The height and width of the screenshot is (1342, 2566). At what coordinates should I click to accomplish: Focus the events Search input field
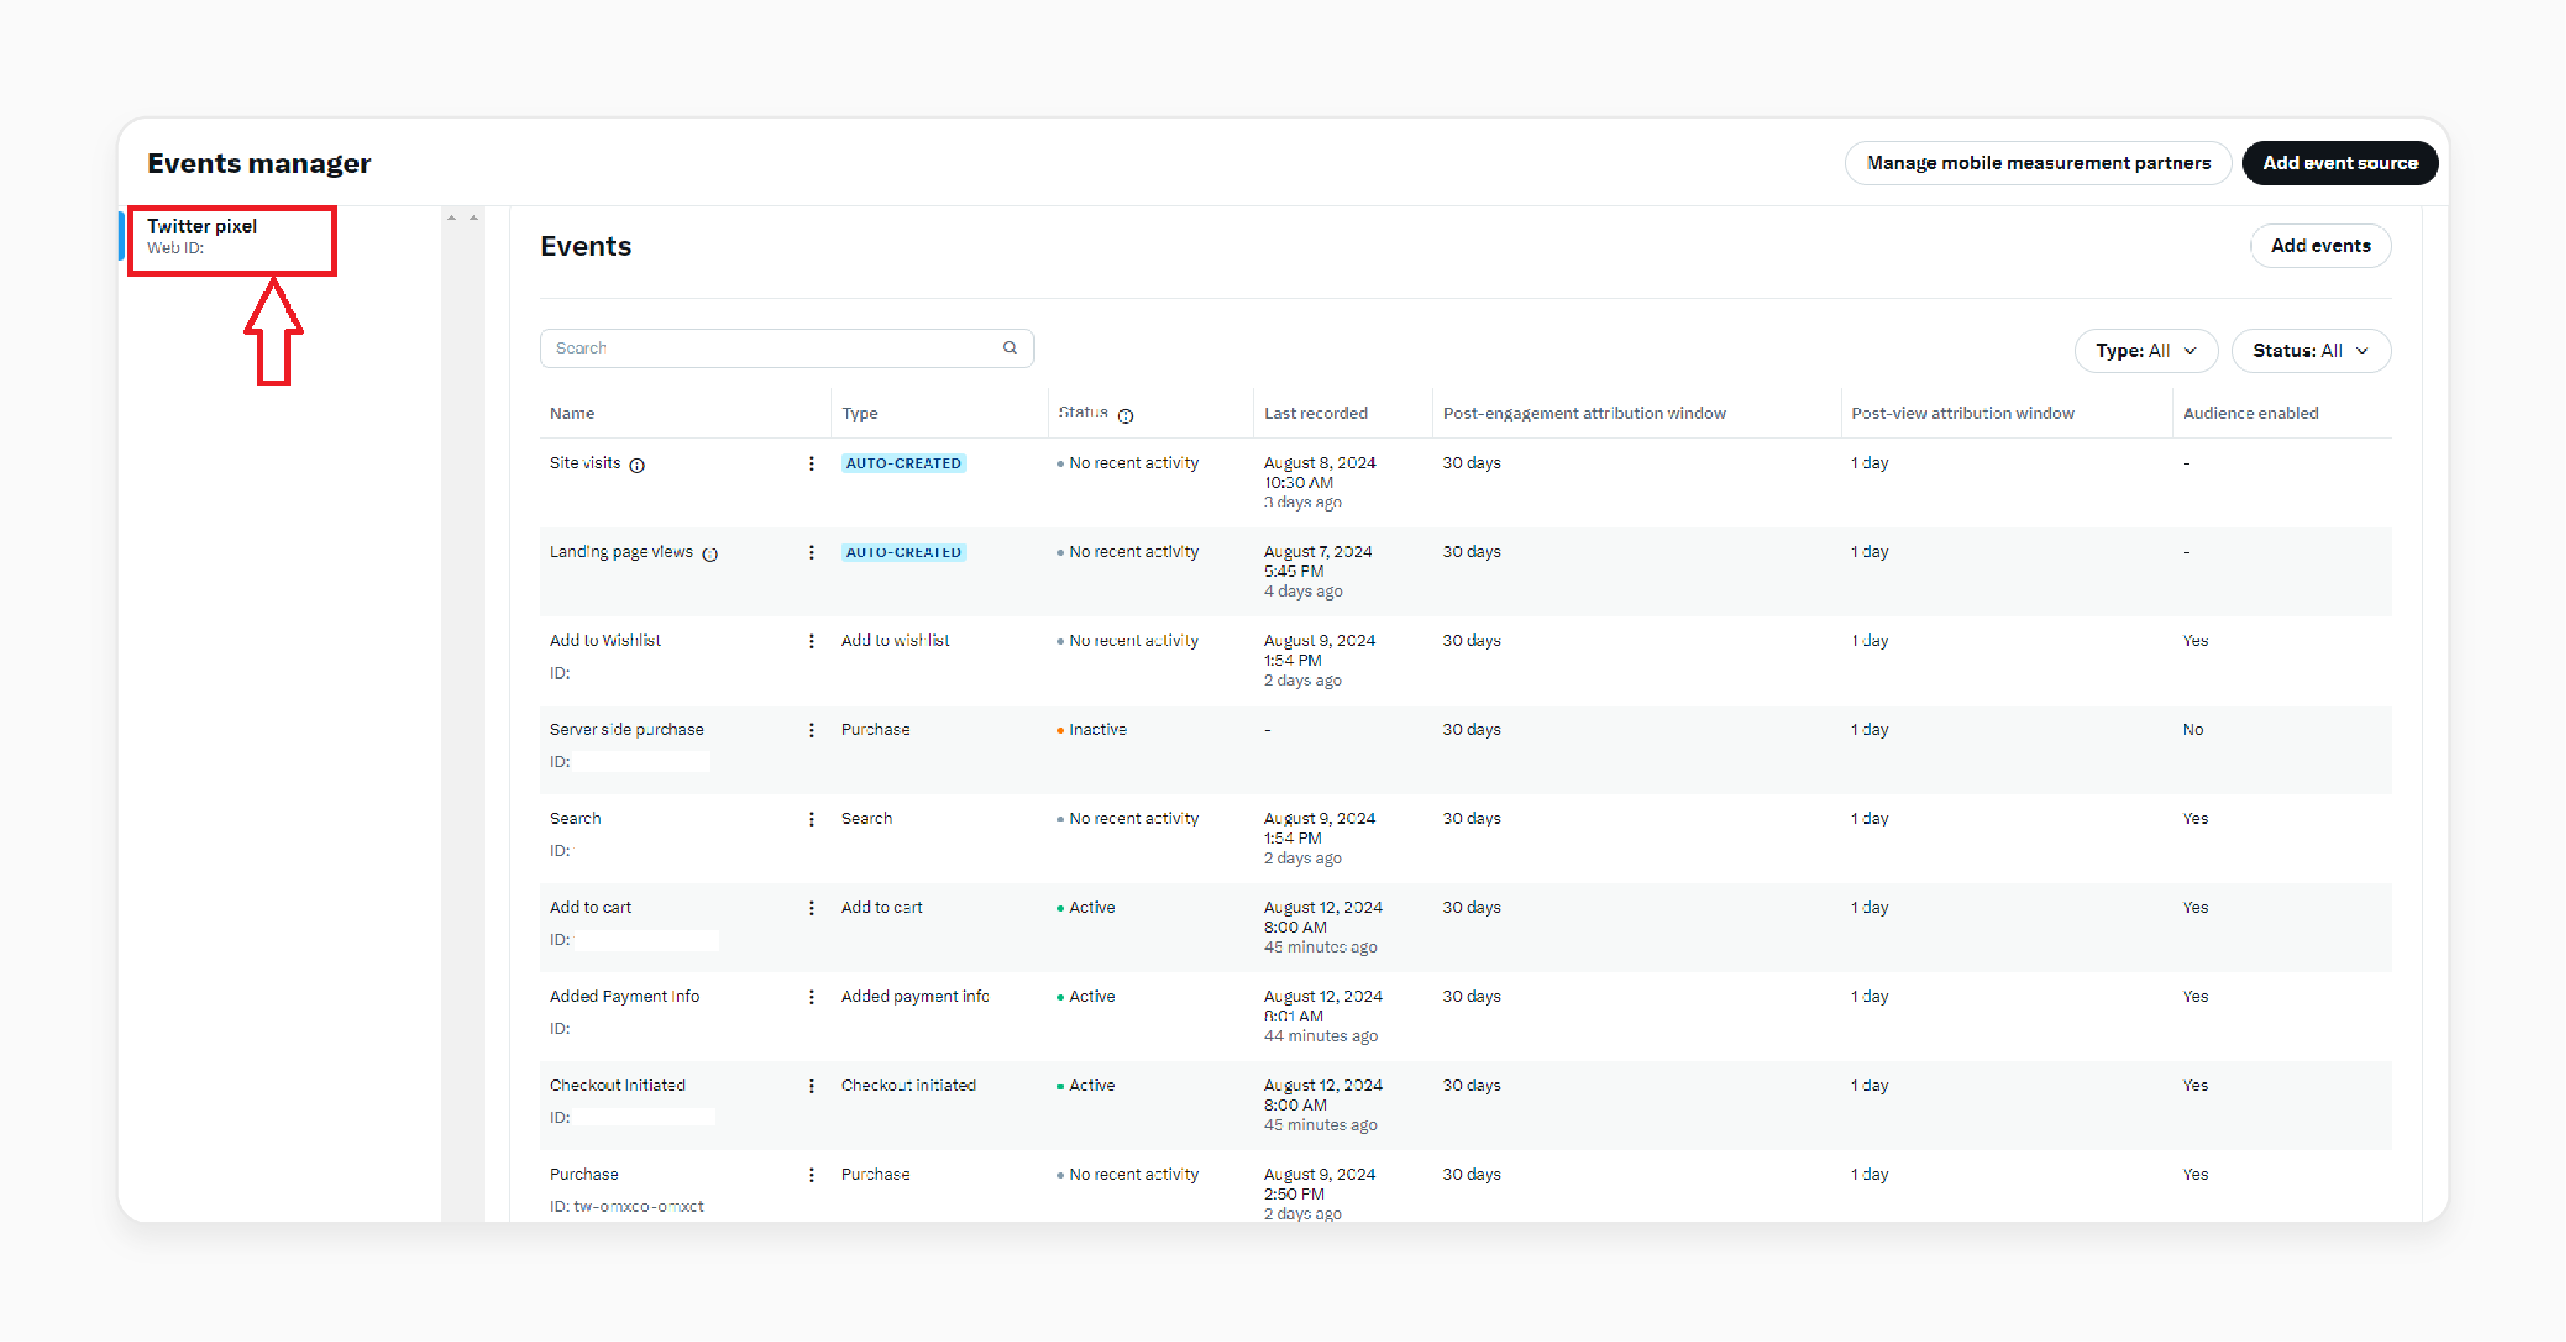pos(787,347)
